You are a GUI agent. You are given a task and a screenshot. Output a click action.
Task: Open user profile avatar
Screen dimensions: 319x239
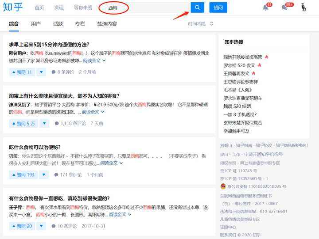(303, 8)
